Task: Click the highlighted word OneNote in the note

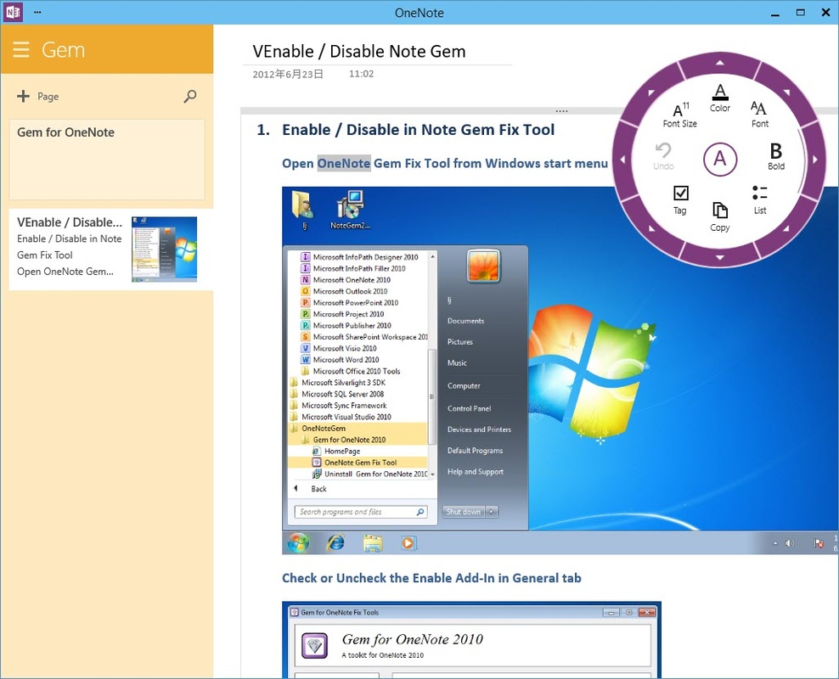Action: 344,163
